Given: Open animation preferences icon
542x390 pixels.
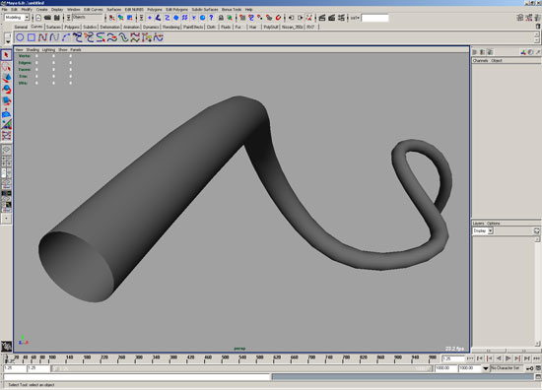Looking at the screenshot, I should 538,368.
